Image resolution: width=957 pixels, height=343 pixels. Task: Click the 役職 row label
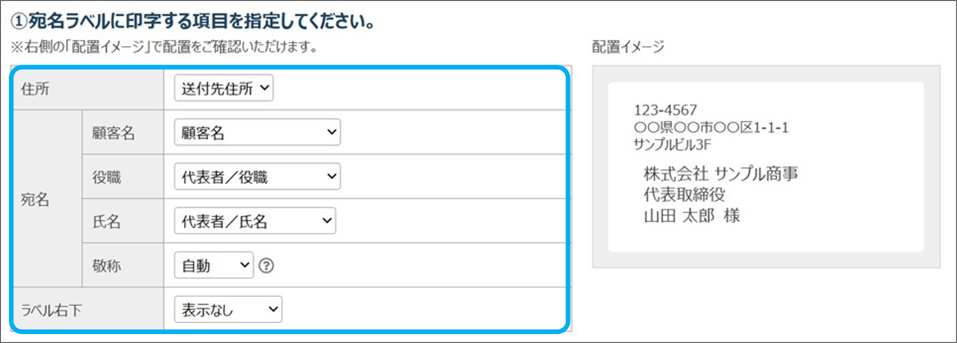pos(107,177)
